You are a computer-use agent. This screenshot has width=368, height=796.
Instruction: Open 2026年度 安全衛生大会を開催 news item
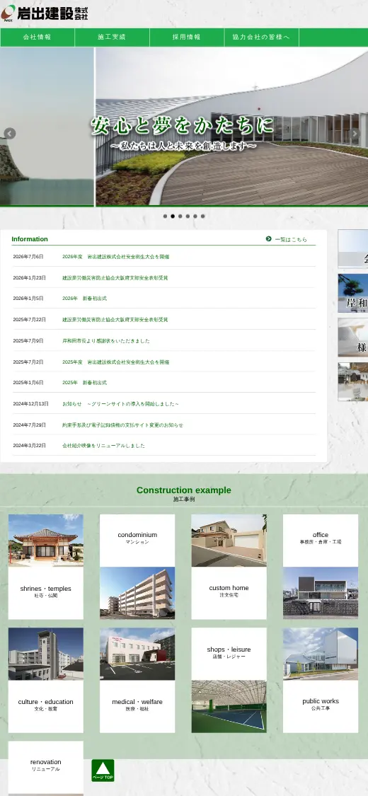tap(116, 257)
